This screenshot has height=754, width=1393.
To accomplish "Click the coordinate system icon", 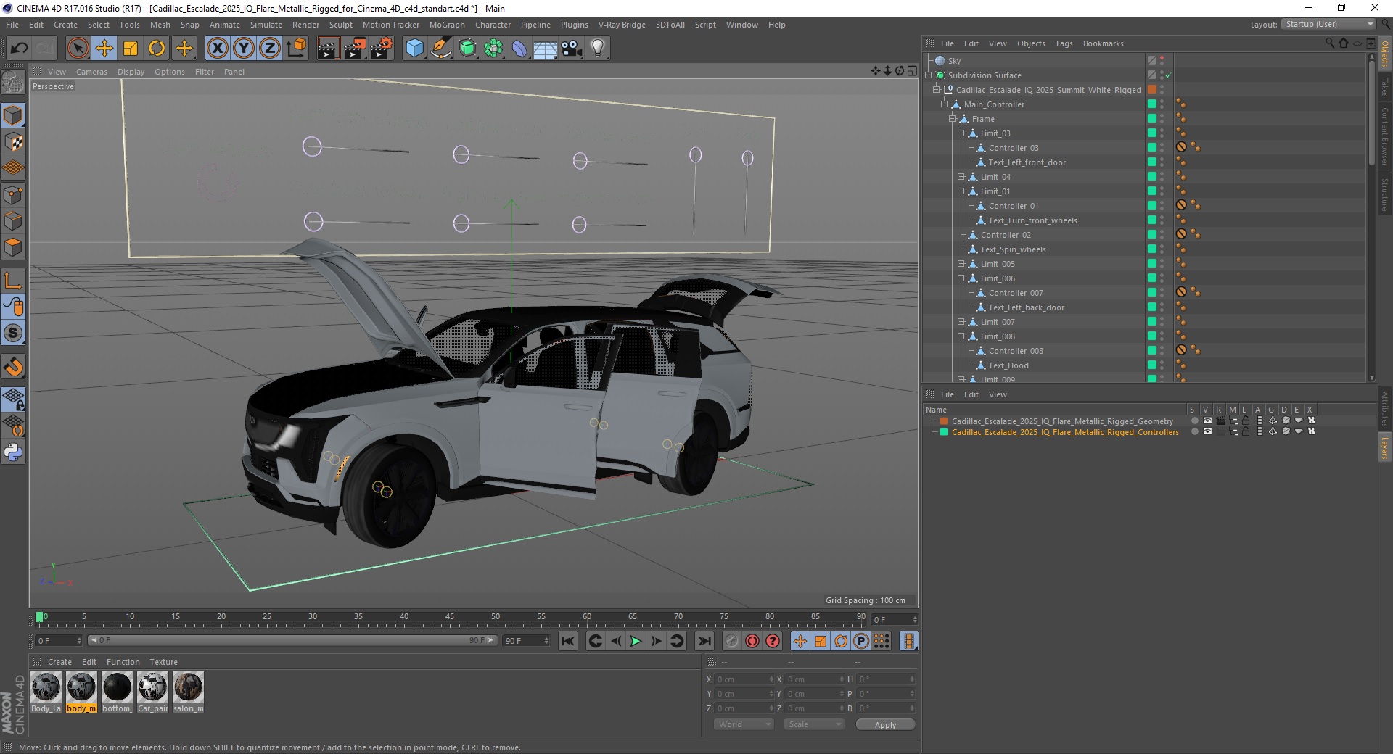I will click(x=297, y=49).
